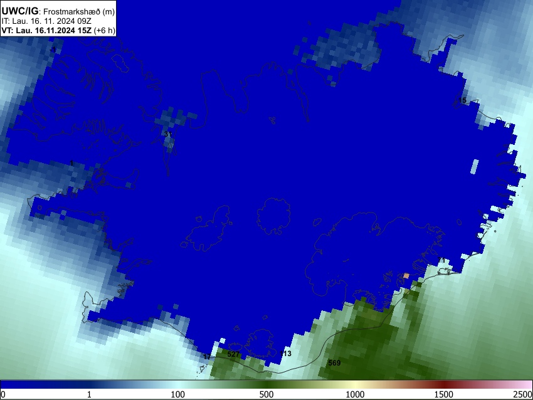Pick the pale yellow color-scale segment above 1000
533x400 pixels.
coord(355,385)
